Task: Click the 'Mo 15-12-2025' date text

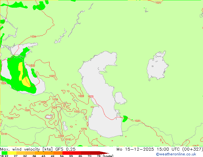Action: click(x=135, y=149)
